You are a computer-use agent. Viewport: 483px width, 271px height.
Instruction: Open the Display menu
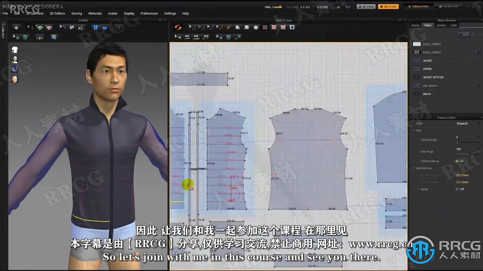click(129, 13)
